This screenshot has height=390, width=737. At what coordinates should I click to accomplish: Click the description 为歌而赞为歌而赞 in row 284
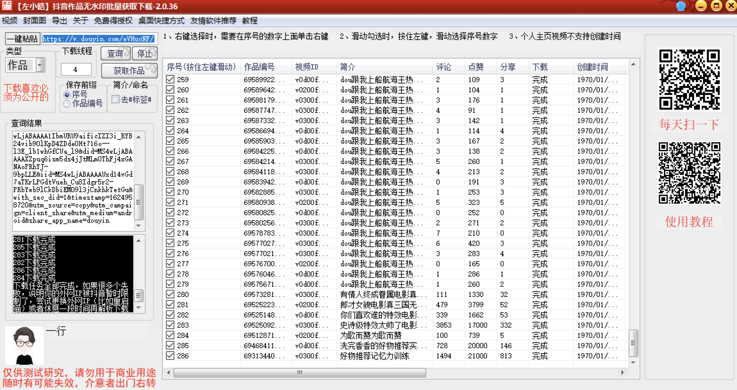[371, 336]
